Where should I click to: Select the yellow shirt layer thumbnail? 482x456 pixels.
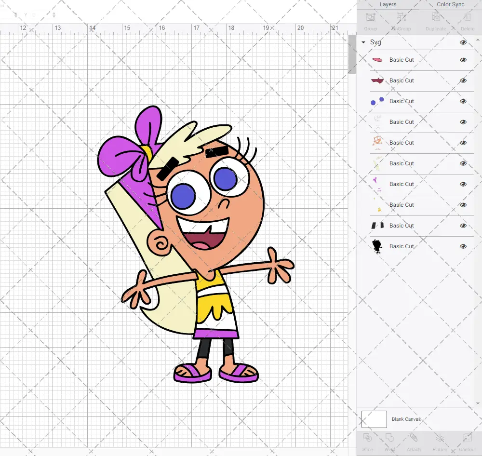pos(377,205)
